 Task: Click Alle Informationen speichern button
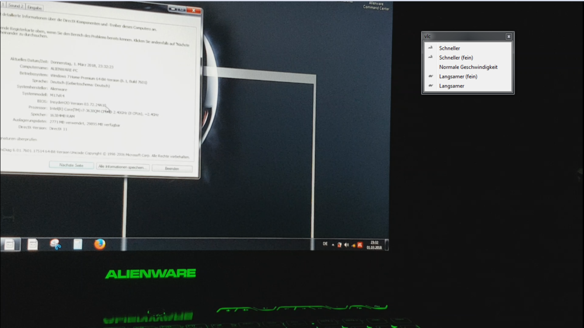[123, 167]
